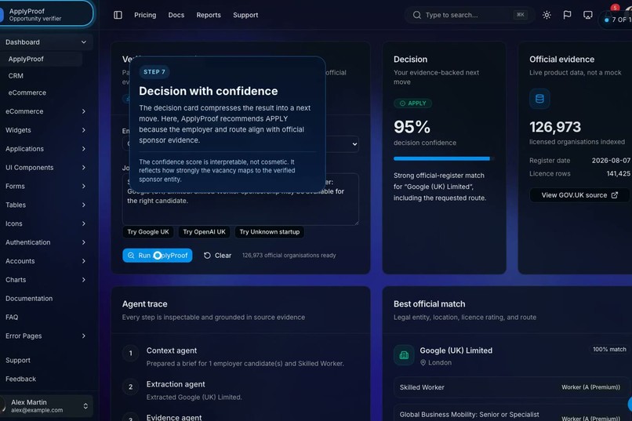Expand the eCommerce sidebar section chevron
The width and height of the screenshot is (632, 421).
83,111
